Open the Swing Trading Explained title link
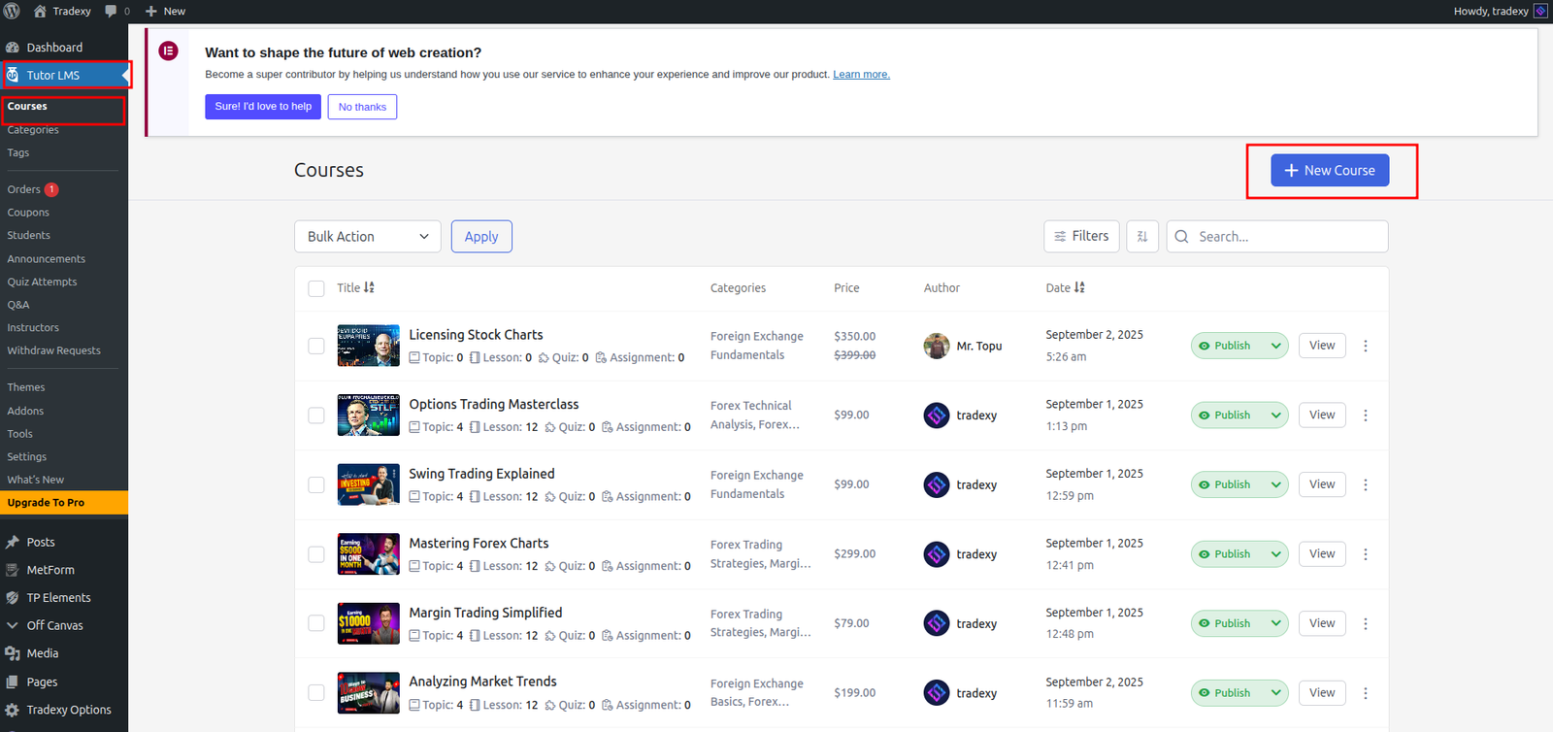1553x732 pixels. (481, 474)
